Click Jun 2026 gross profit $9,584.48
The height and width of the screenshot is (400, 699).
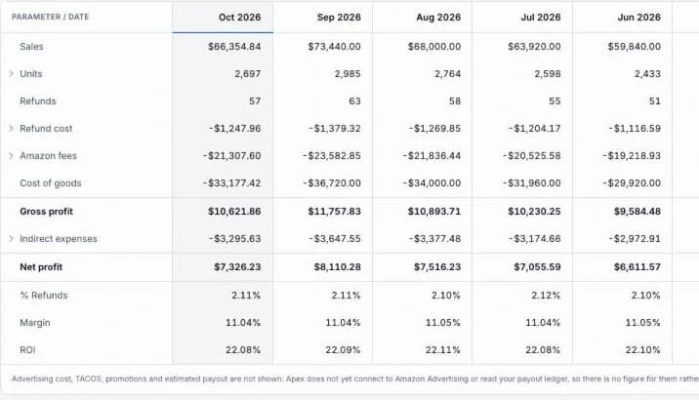[637, 212]
